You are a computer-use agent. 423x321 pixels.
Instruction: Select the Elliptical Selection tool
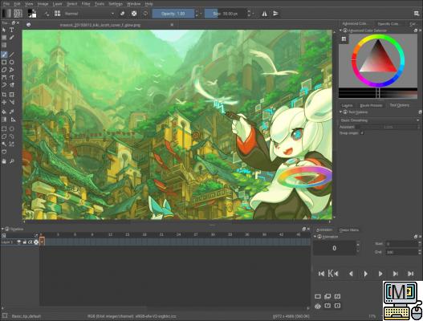click(x=11, y=128)
